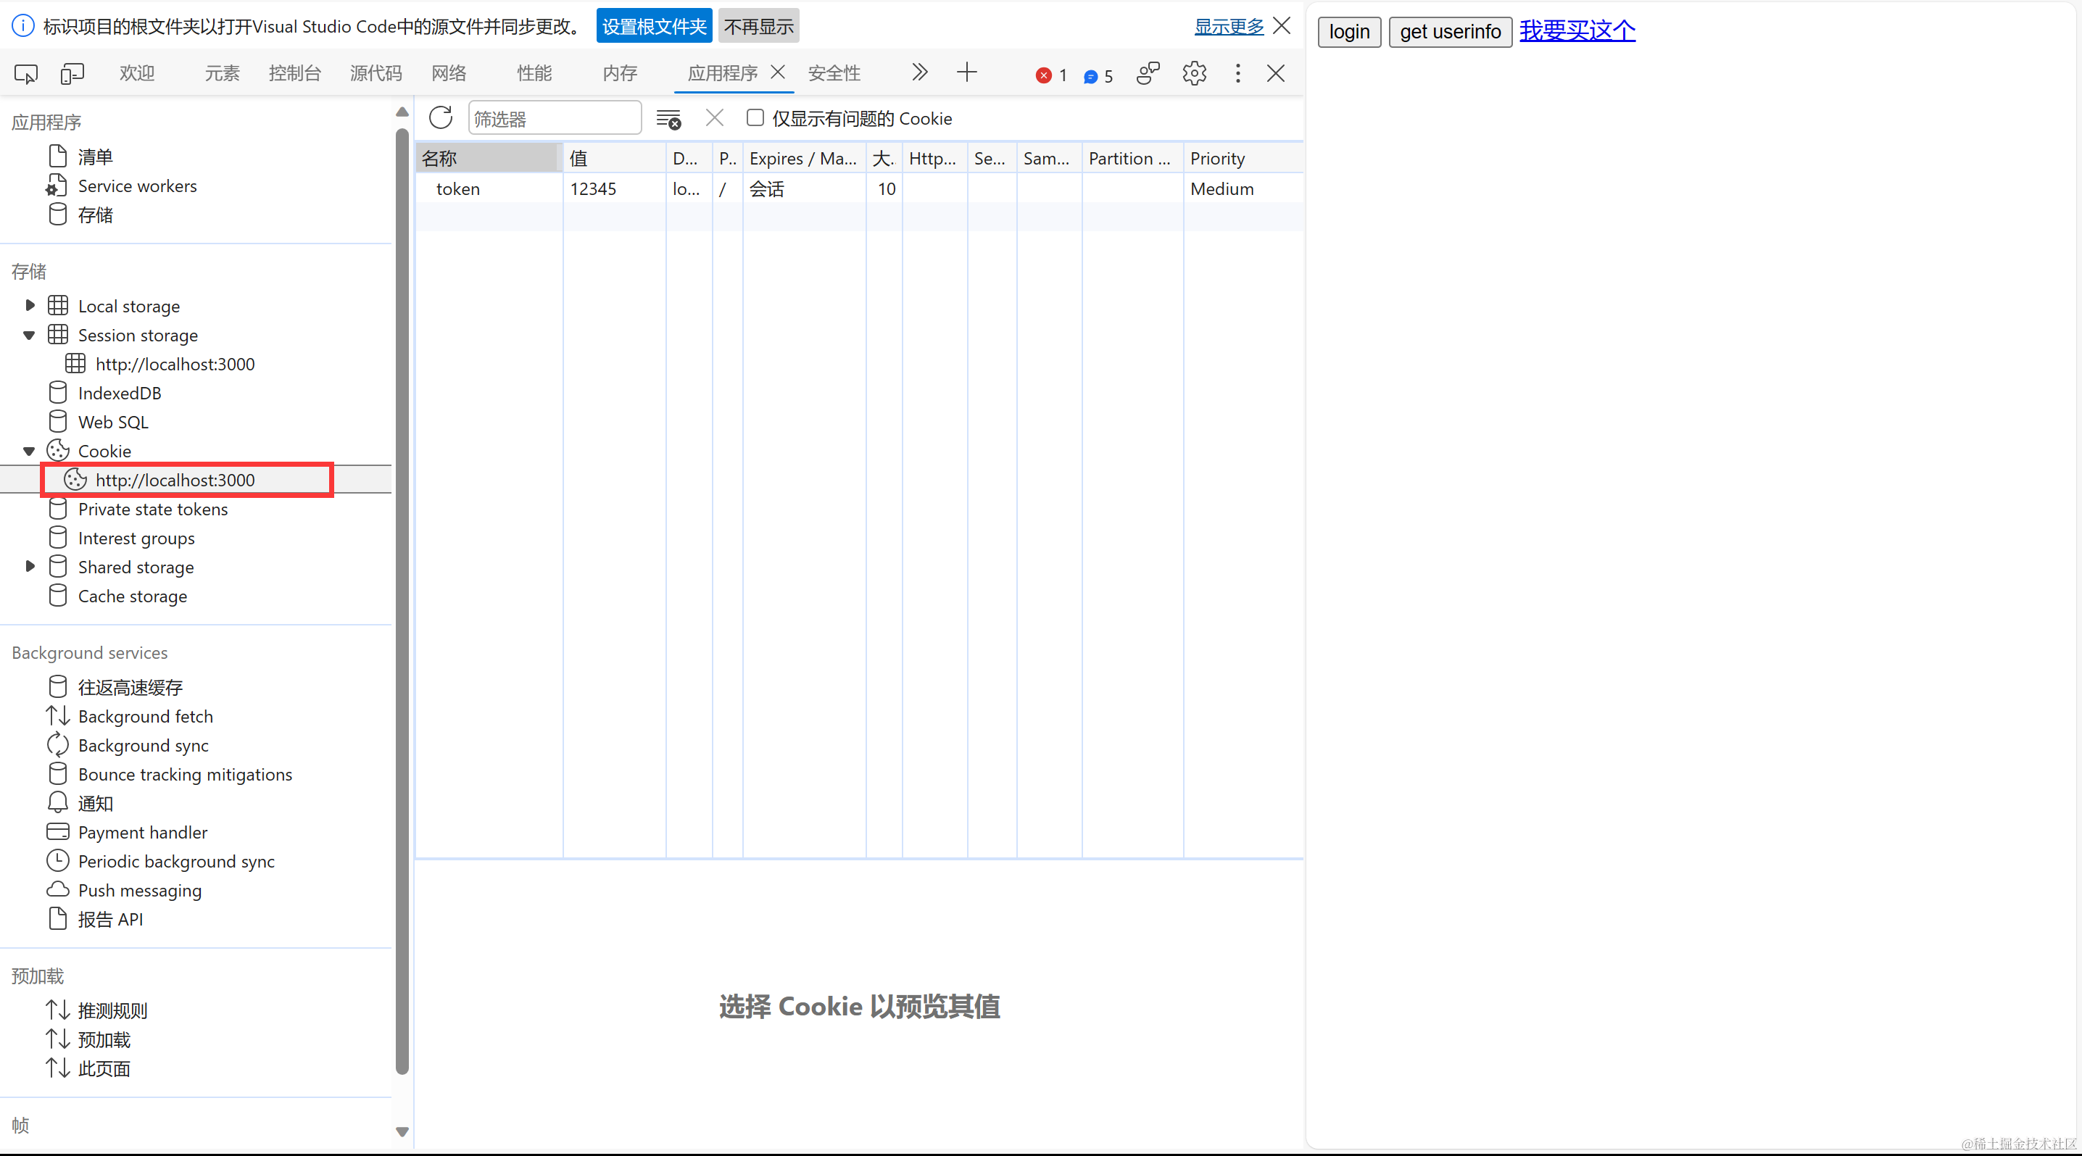This screenshot has height=1156, width=2082.
Task: Collapse the Cookie tree node
Action: pos(30,451)
